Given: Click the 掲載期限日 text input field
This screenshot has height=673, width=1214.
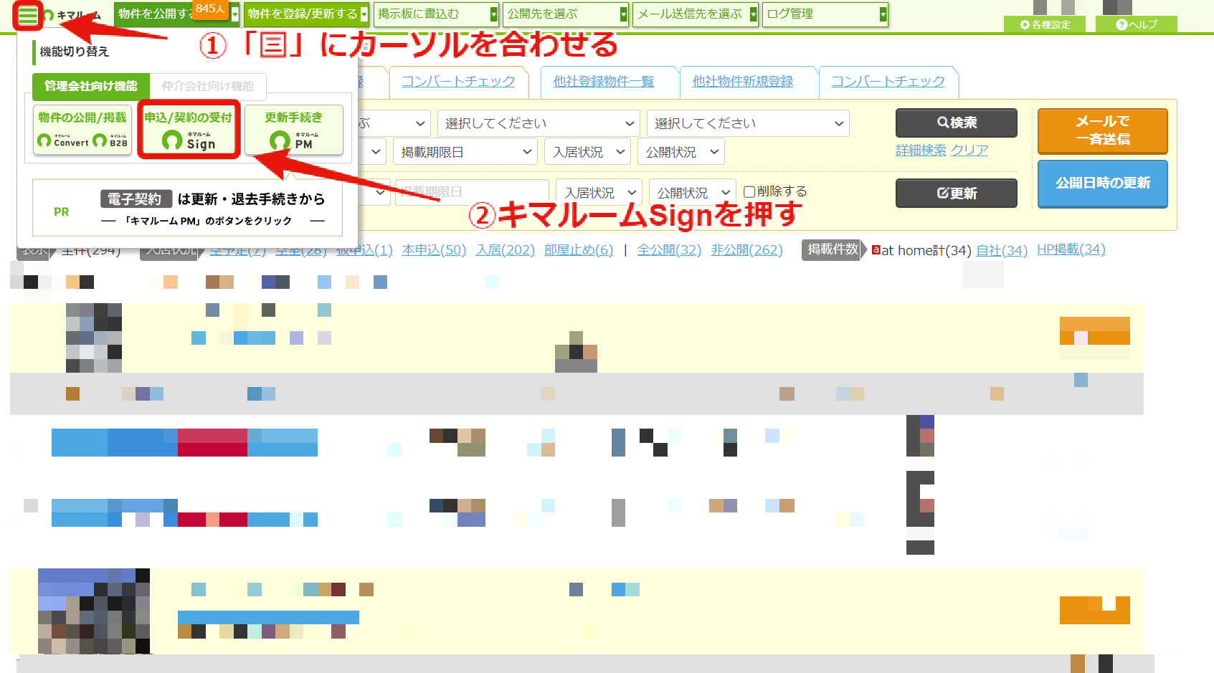Looking at the screenshot, I should [x=472, y=193].
